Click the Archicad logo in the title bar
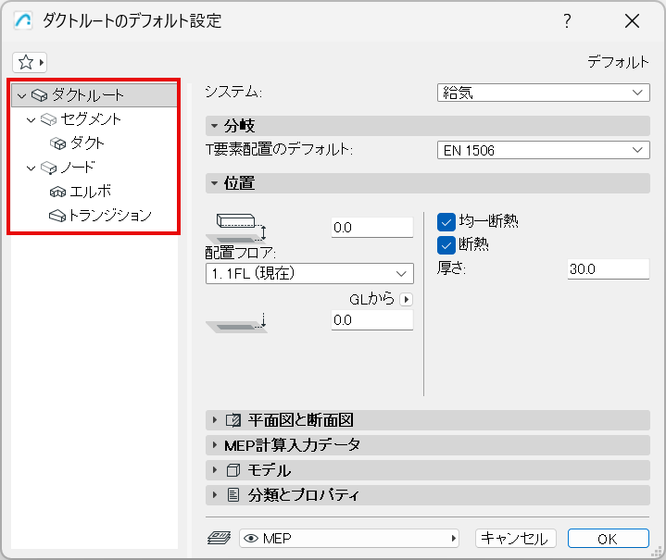Viewport: 666px width, 560px height. (x=23, y=20)
